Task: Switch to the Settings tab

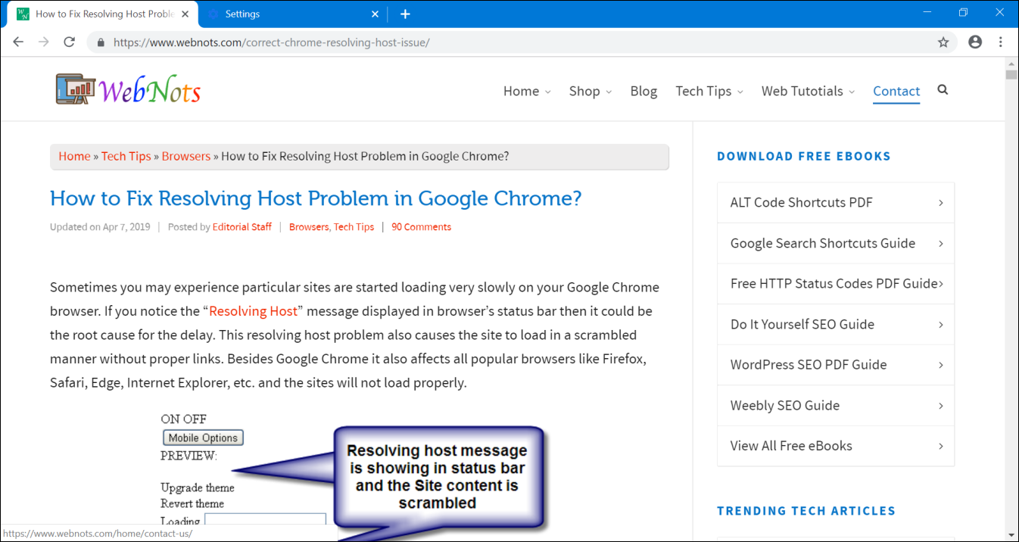Action: [x=242, y=14]
